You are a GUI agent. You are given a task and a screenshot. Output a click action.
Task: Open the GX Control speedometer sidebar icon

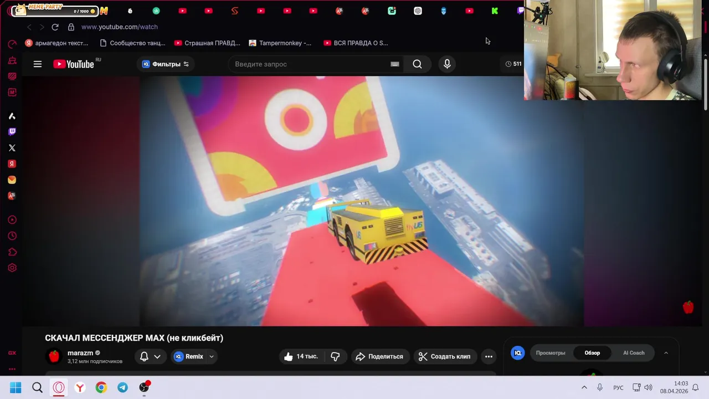(12, 44)
